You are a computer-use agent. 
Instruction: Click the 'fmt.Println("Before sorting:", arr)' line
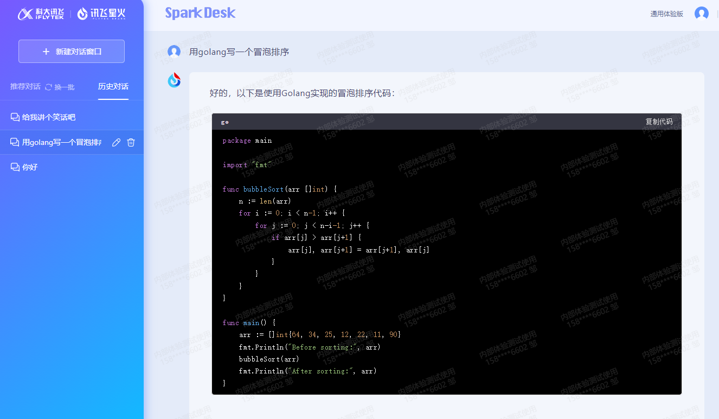coord(310,347)
